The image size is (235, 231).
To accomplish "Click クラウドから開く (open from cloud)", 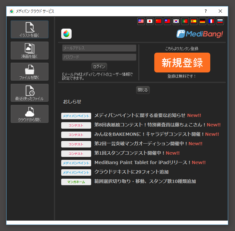I will (30, 114).
